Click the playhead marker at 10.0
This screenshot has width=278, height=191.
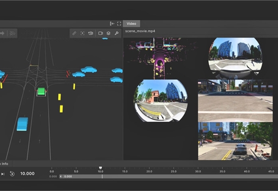coord(101,168)
